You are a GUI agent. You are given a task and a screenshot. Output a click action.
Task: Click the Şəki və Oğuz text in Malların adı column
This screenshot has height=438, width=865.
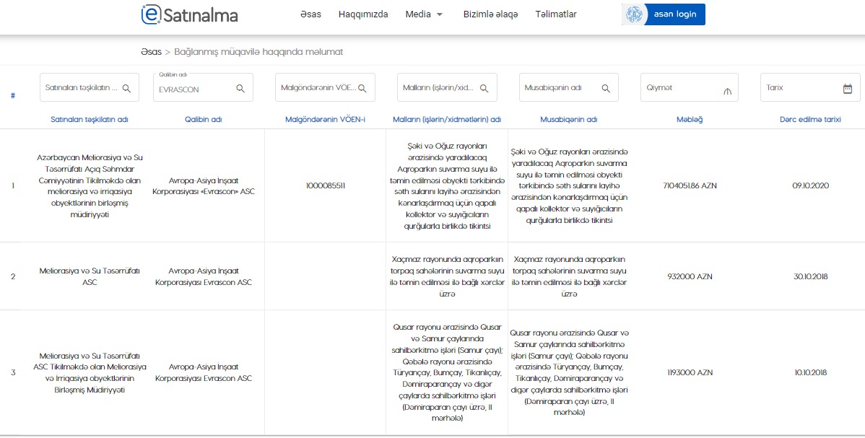(447, 186)
